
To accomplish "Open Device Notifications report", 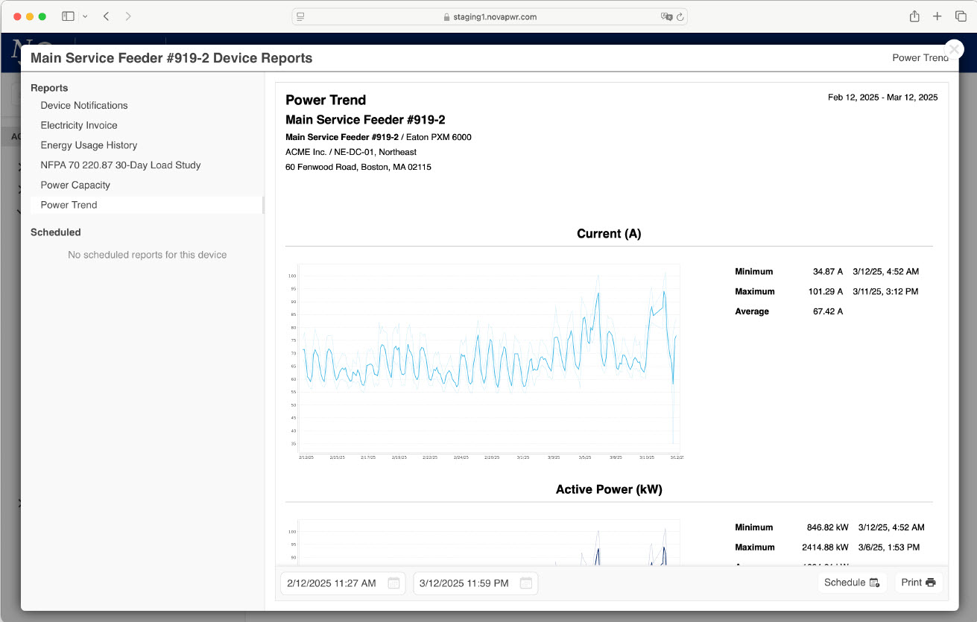I will pos(84,105).
